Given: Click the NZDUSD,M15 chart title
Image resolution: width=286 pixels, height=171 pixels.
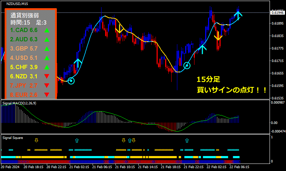Looking at the screenshot, I should pos(18,4).
